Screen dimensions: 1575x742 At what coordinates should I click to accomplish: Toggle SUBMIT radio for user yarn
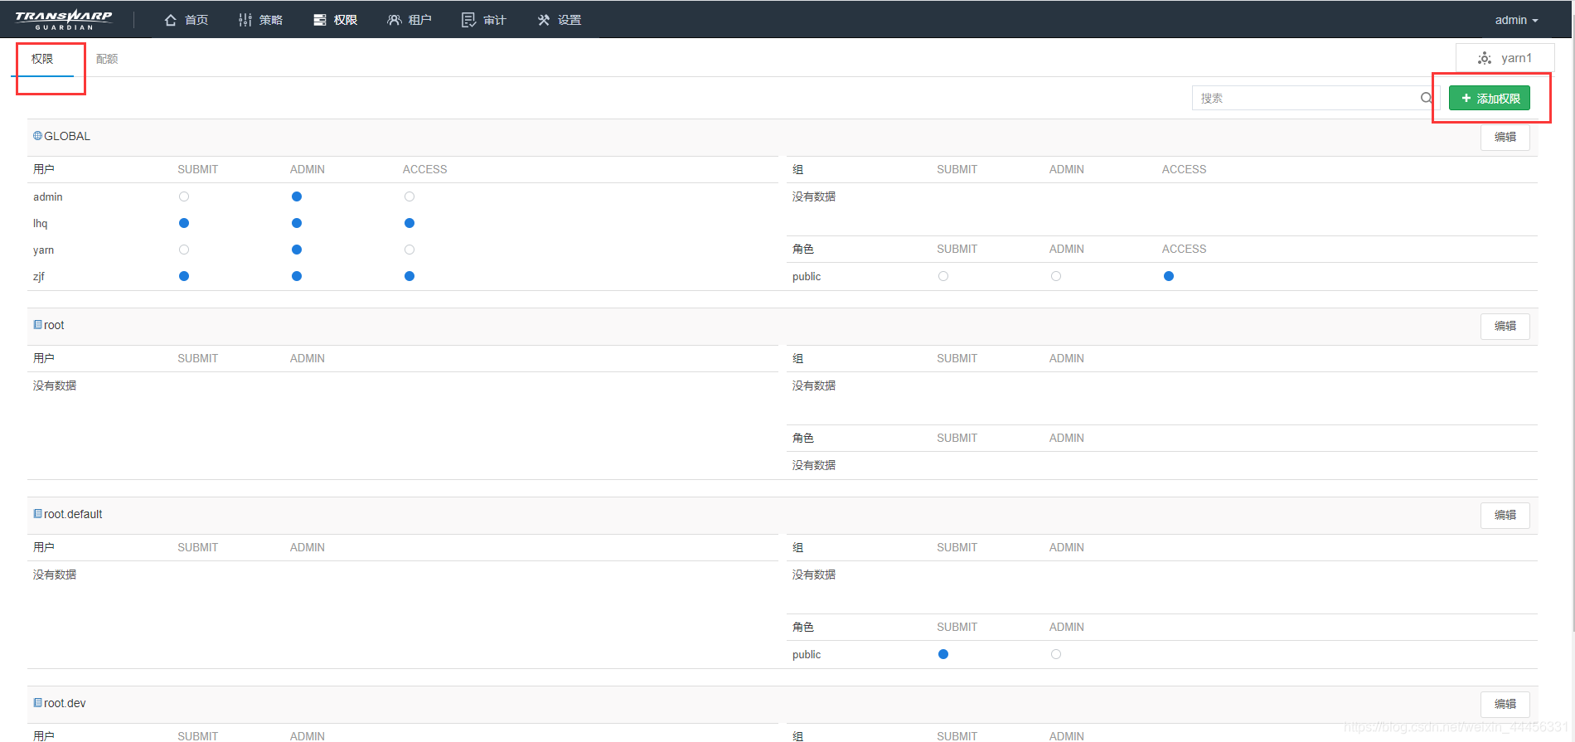tap(184, 250)
